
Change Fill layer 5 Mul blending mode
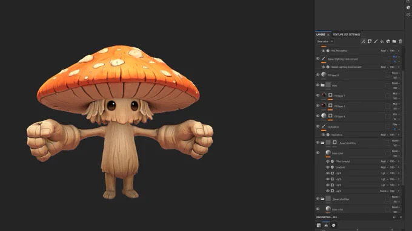coord(396,104)
